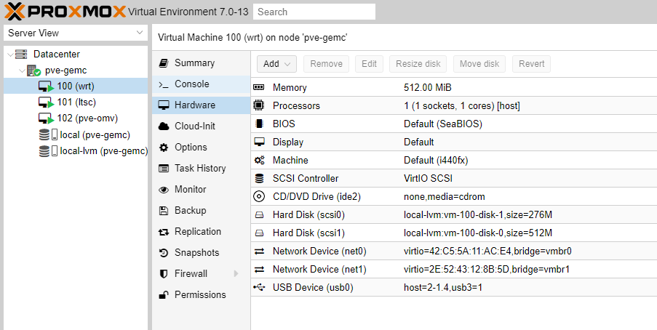Image resolution: width=657 pixels, height=330 pixels.
Task: Click the Default (i440fx) machine value
Action: click(x=436, y=161)
